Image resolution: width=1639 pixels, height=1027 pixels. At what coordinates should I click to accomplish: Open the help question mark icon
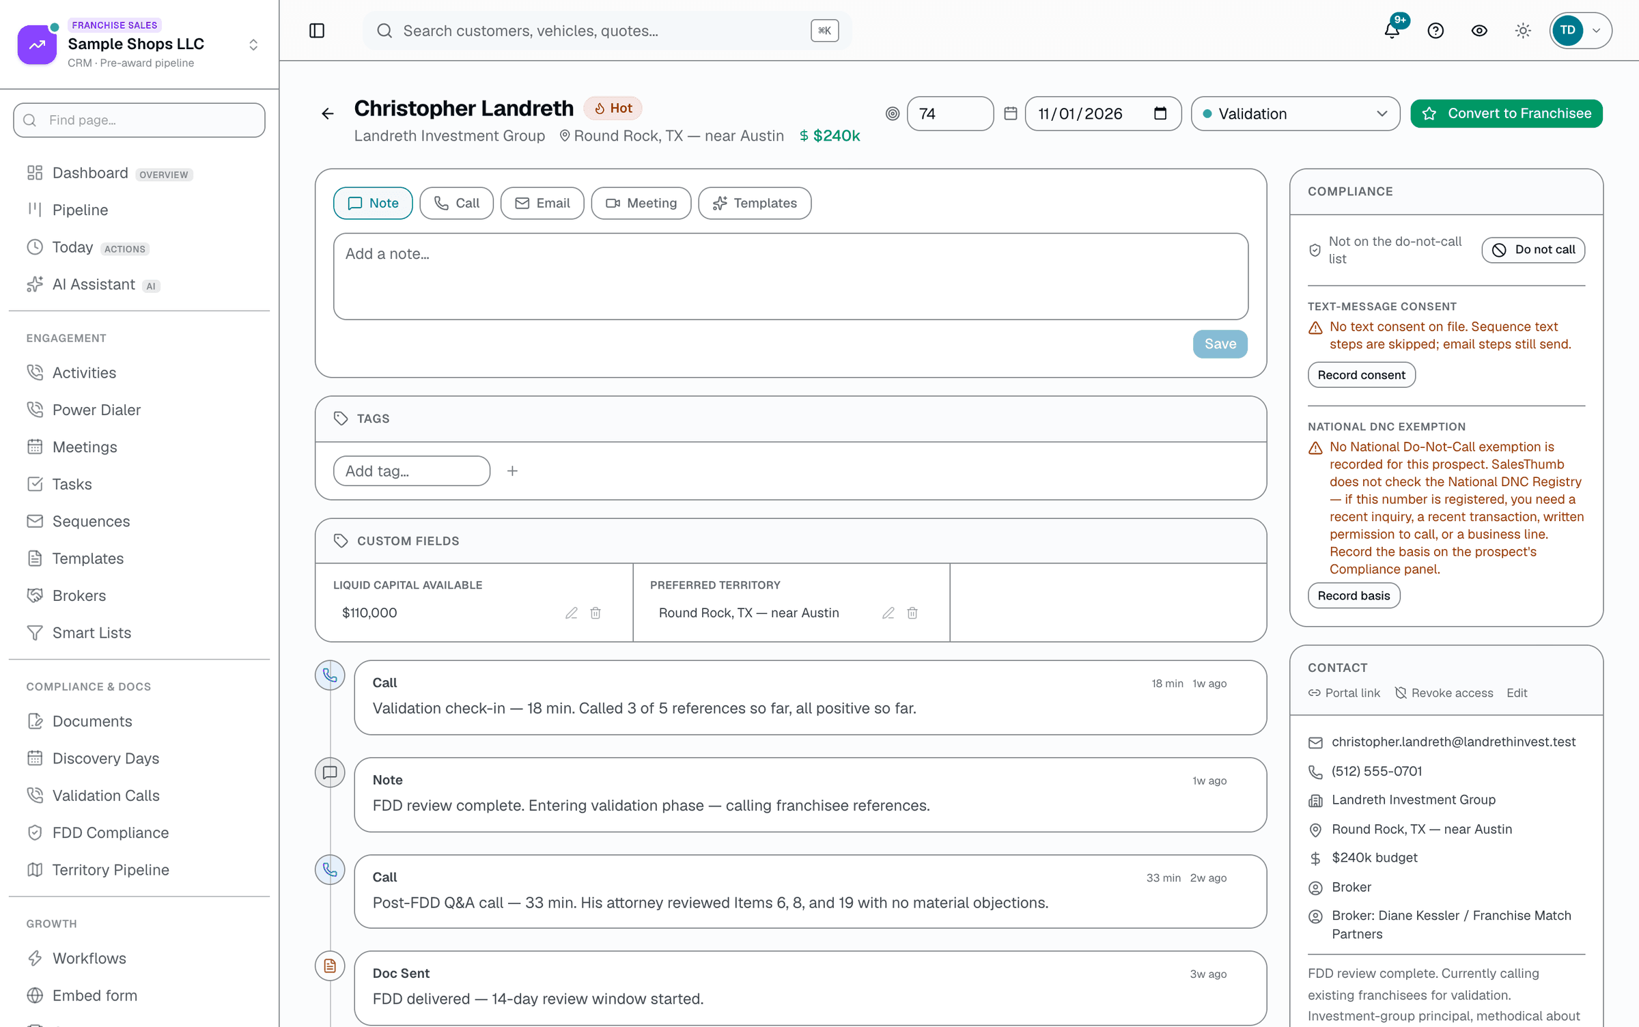[x=1435, y=31]
